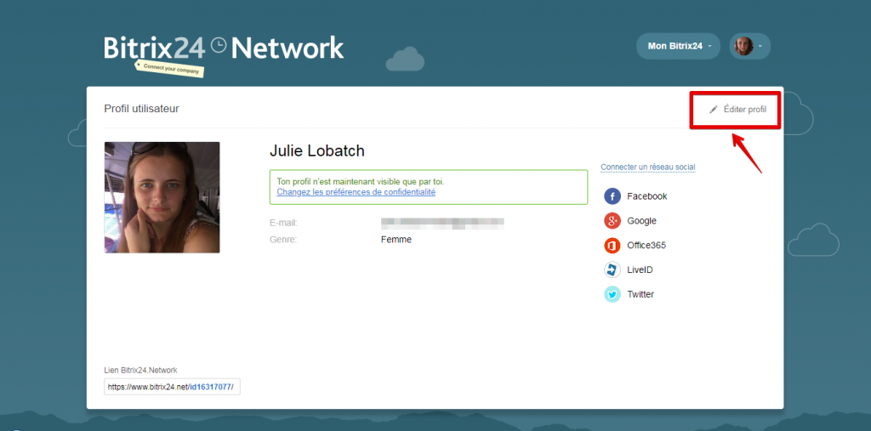
Task: Click the Lien Bitrix24.Network label
Action: (140, 370)
